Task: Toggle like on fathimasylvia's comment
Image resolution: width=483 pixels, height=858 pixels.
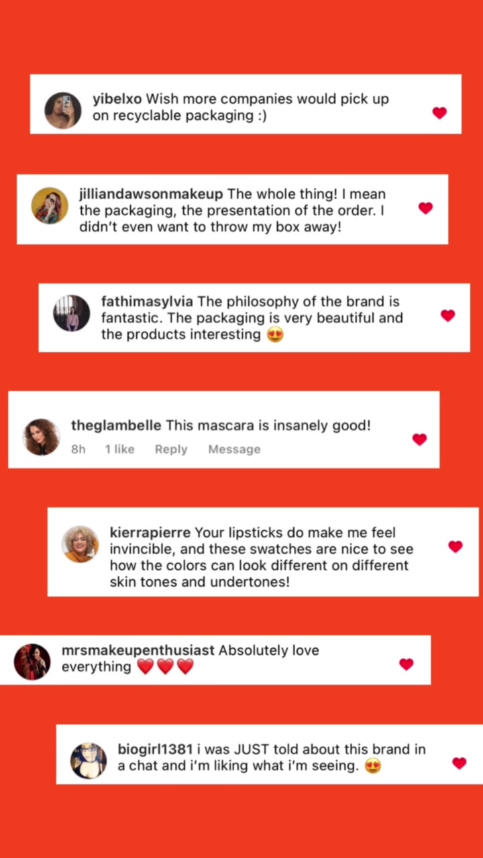Action: coord(447,316)
